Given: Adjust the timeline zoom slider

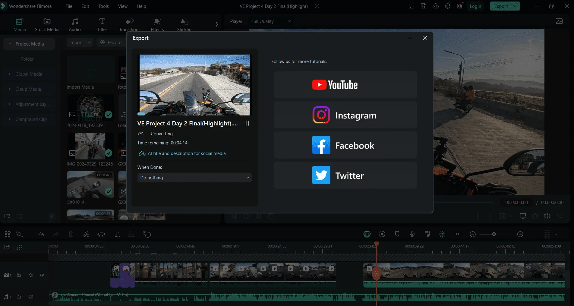Looking at the screenshot, I should point(494,234).
